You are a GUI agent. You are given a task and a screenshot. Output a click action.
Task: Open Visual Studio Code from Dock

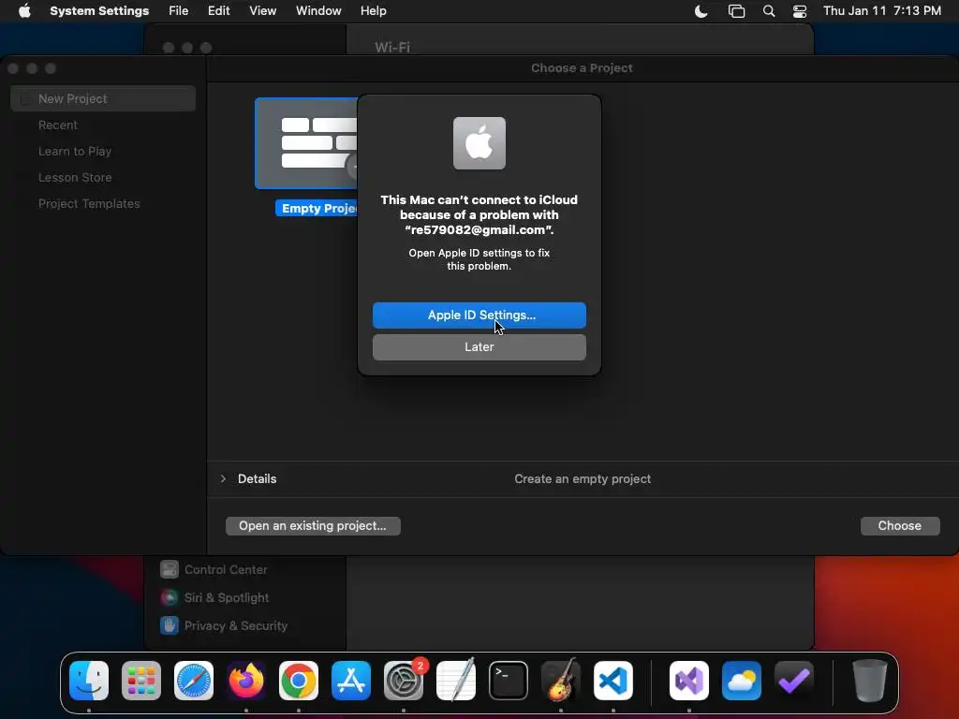tap(612, 681)
